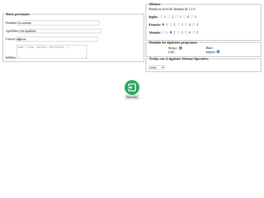
Task: Select level 3 for Francés
Action: coord(178,24)
